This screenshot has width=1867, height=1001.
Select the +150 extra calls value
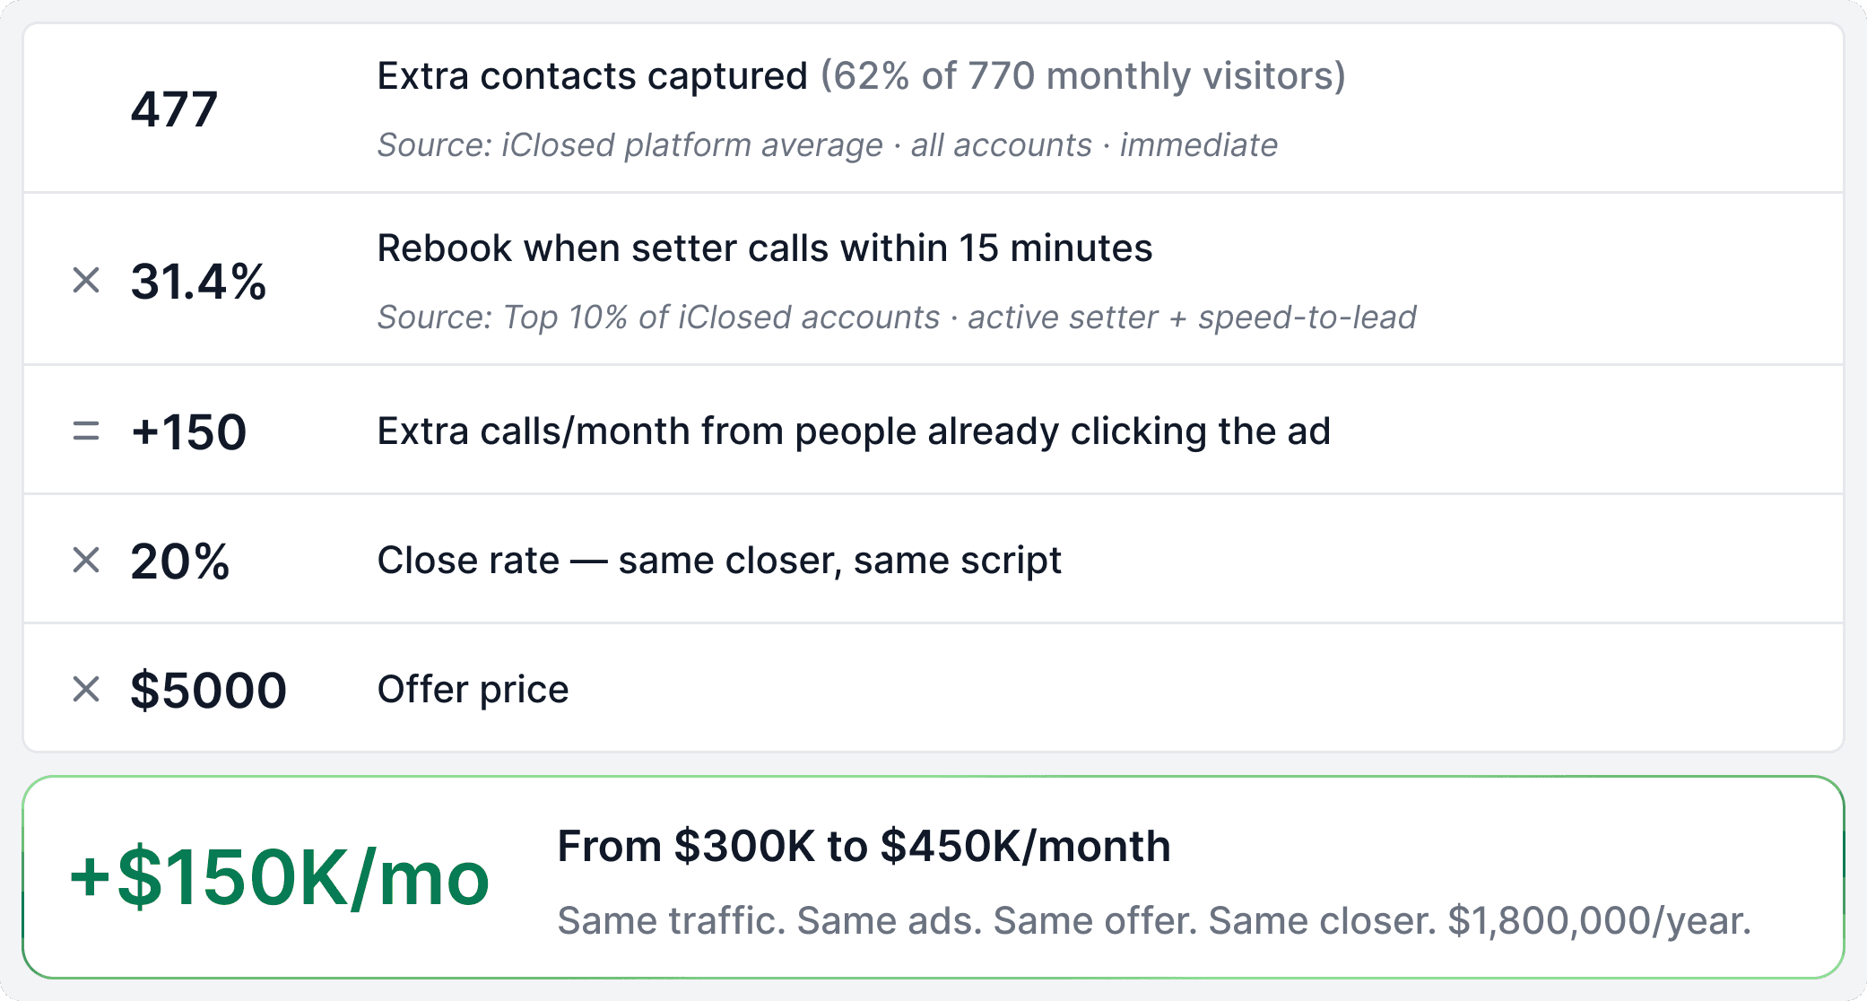point(188,432)
